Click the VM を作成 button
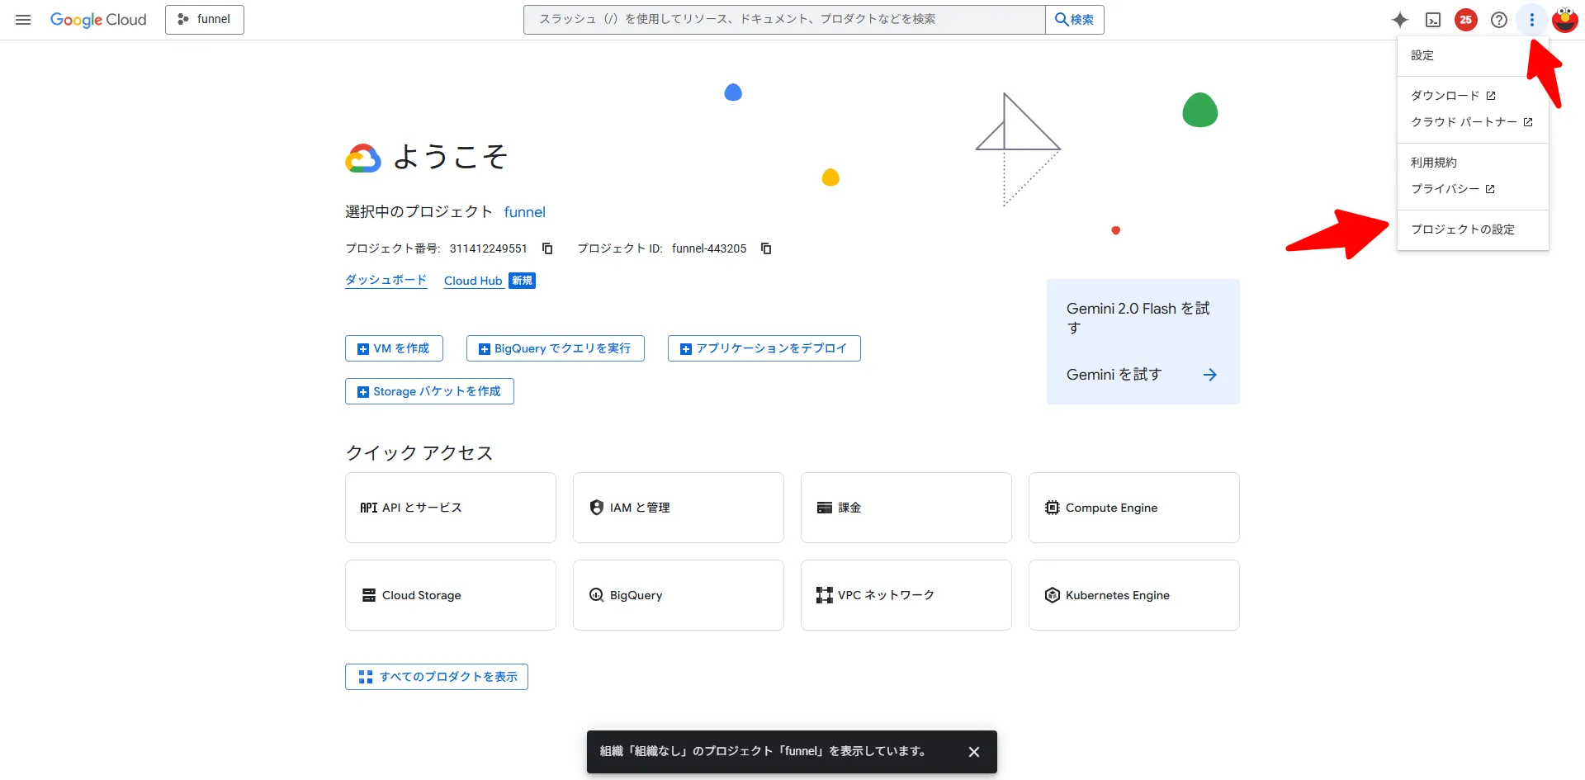 pos(394,348)
